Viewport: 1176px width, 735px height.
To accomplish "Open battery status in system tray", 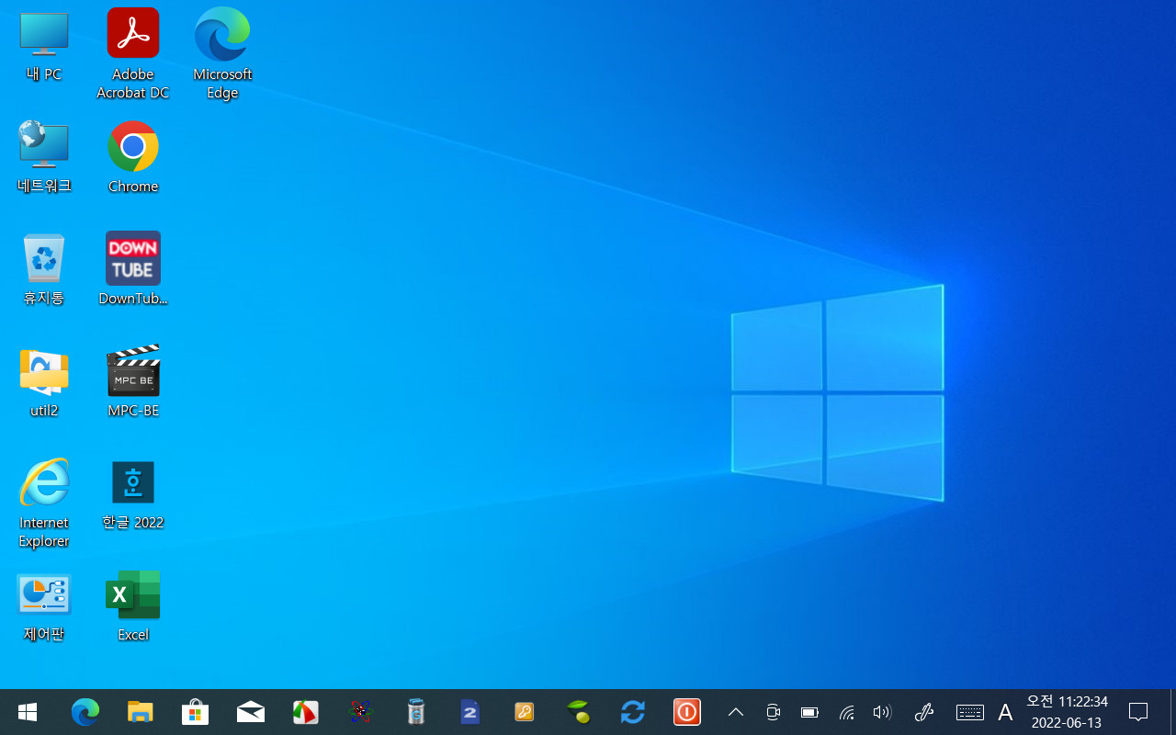I will [809, 712].
